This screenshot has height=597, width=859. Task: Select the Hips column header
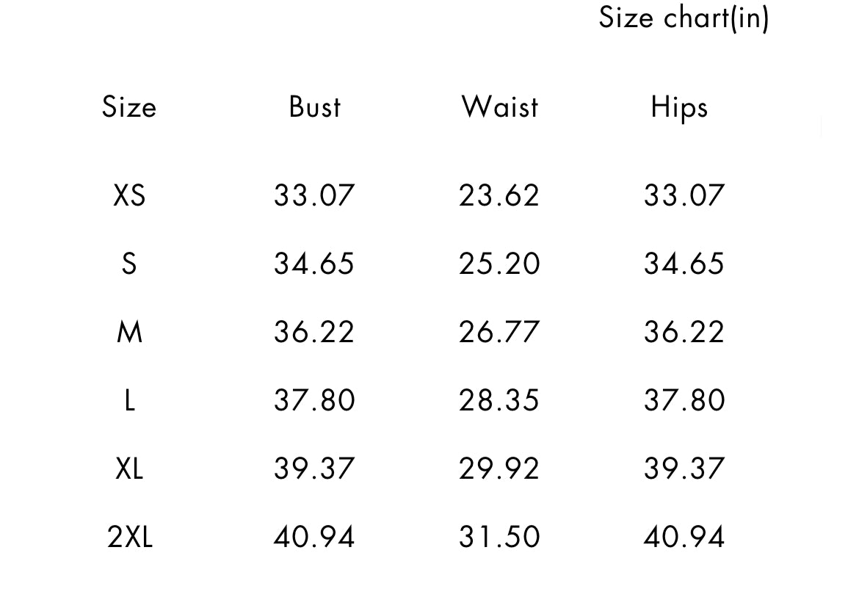click(679, 108)
